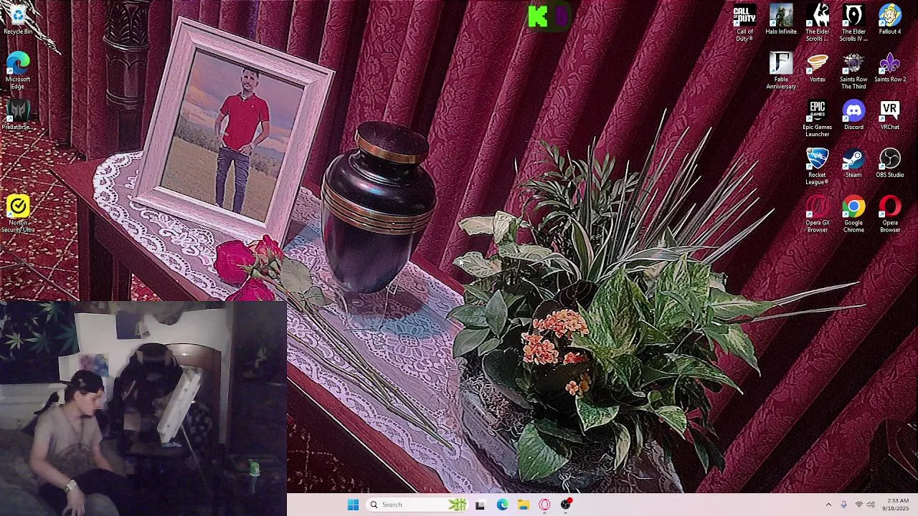Click the microphone icon in system tray
This screenshot has height=516, width=918.
(x=843, y=505)
